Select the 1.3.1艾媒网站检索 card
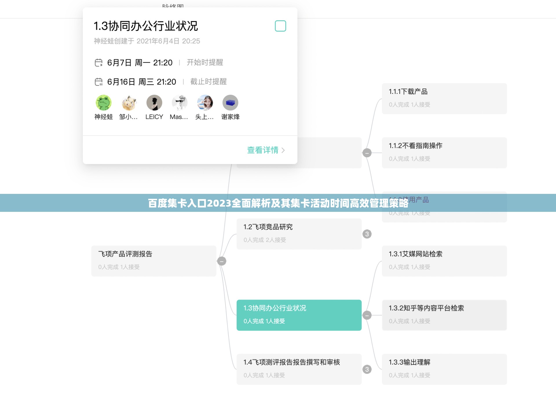556x406 pixels. 445,261
